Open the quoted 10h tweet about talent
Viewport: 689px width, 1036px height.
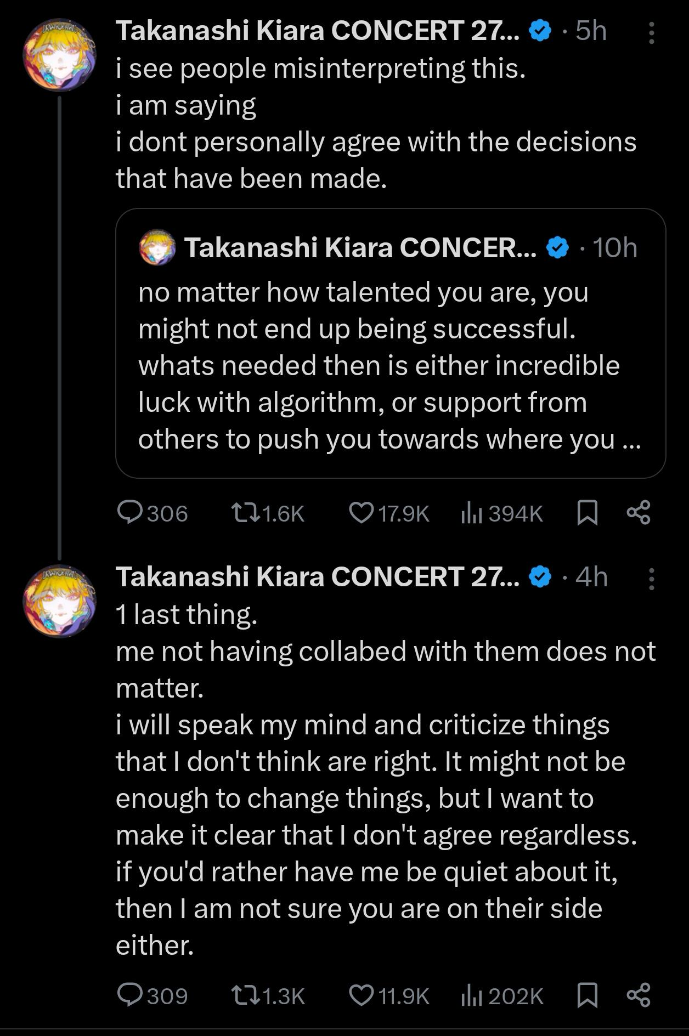pos(389,365)
